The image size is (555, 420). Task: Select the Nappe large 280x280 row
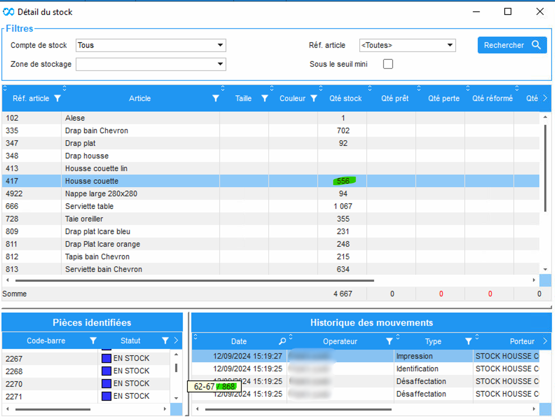coord(271,194)
